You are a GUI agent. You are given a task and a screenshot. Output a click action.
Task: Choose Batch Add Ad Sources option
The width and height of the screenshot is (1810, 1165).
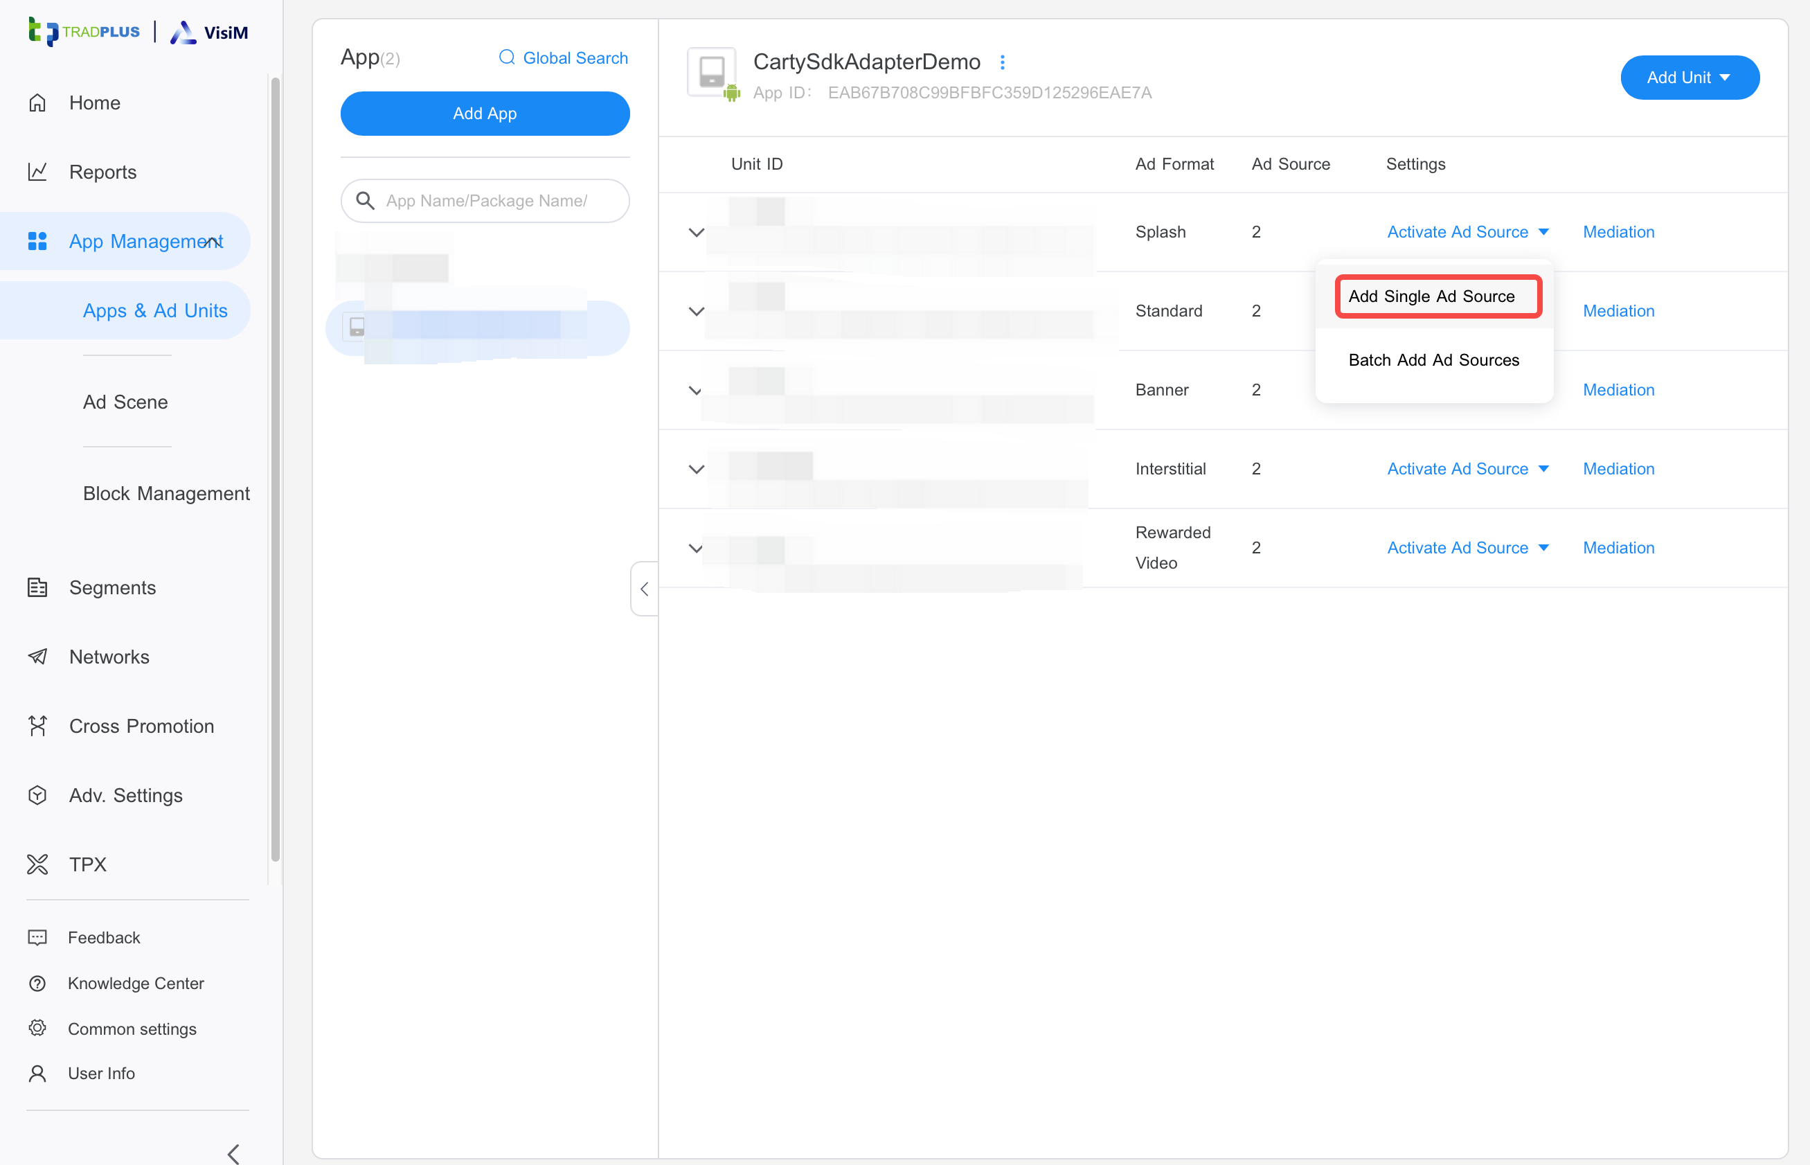(1433, 360)
